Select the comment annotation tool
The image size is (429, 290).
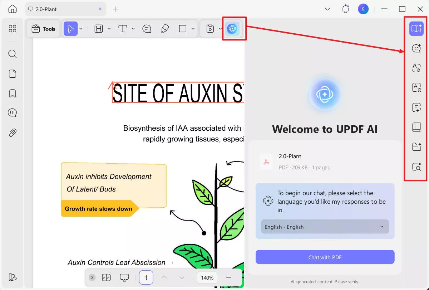(x=147, y=29)
